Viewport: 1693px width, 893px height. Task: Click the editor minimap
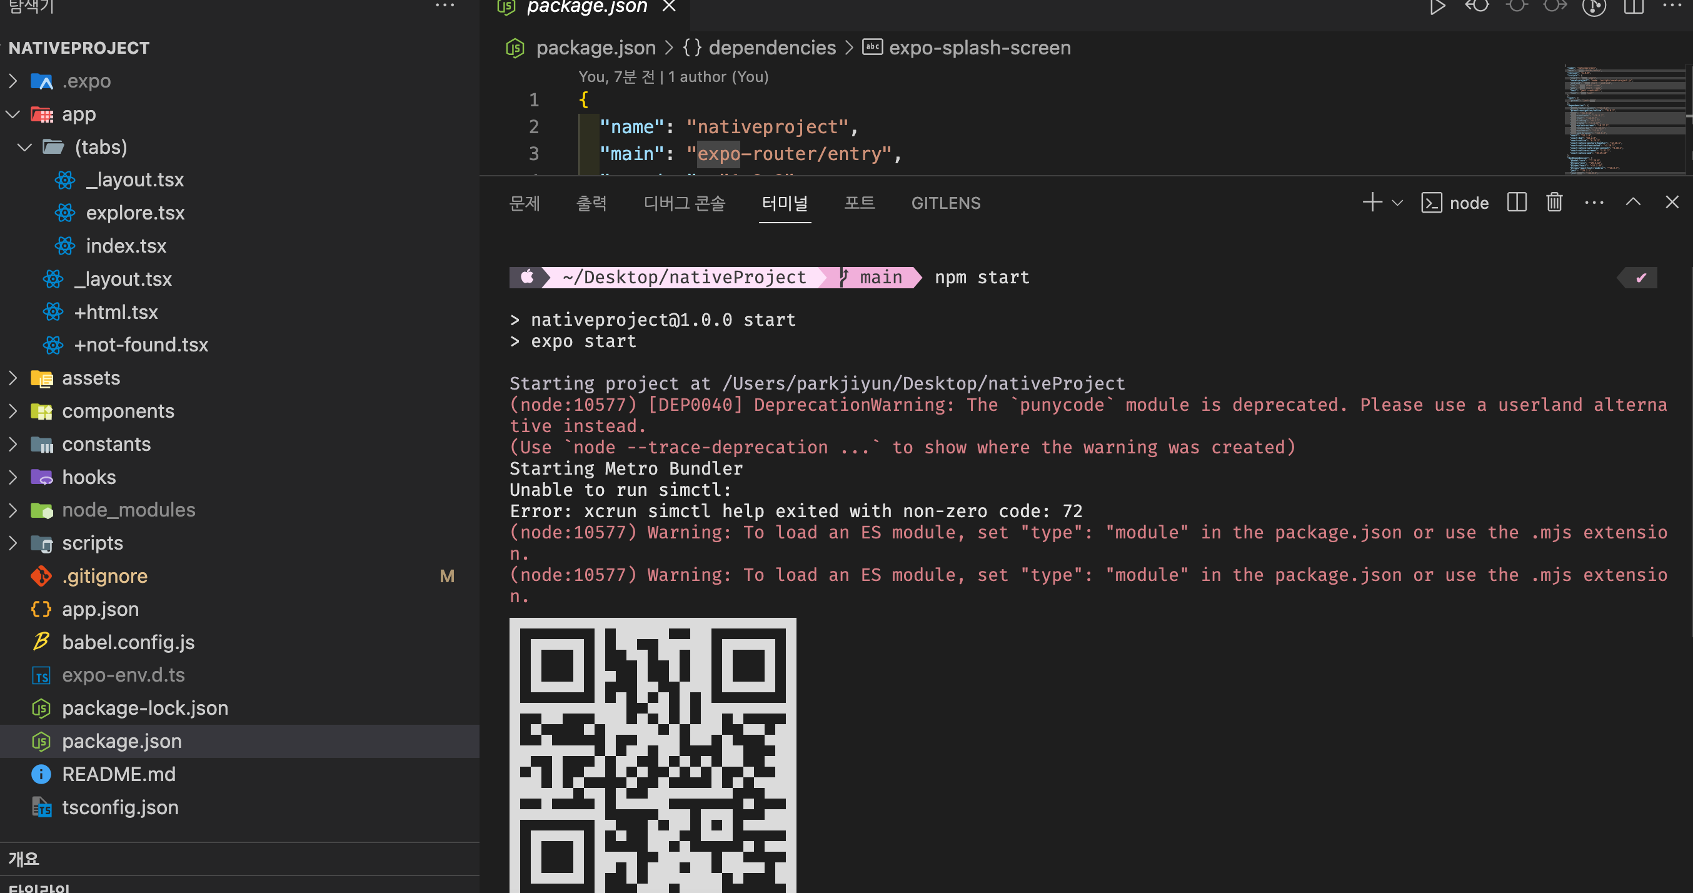click(x=1625, y=119)
